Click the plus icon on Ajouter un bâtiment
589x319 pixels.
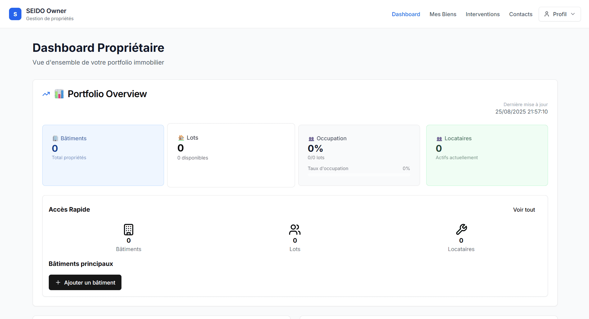point(58,282)
